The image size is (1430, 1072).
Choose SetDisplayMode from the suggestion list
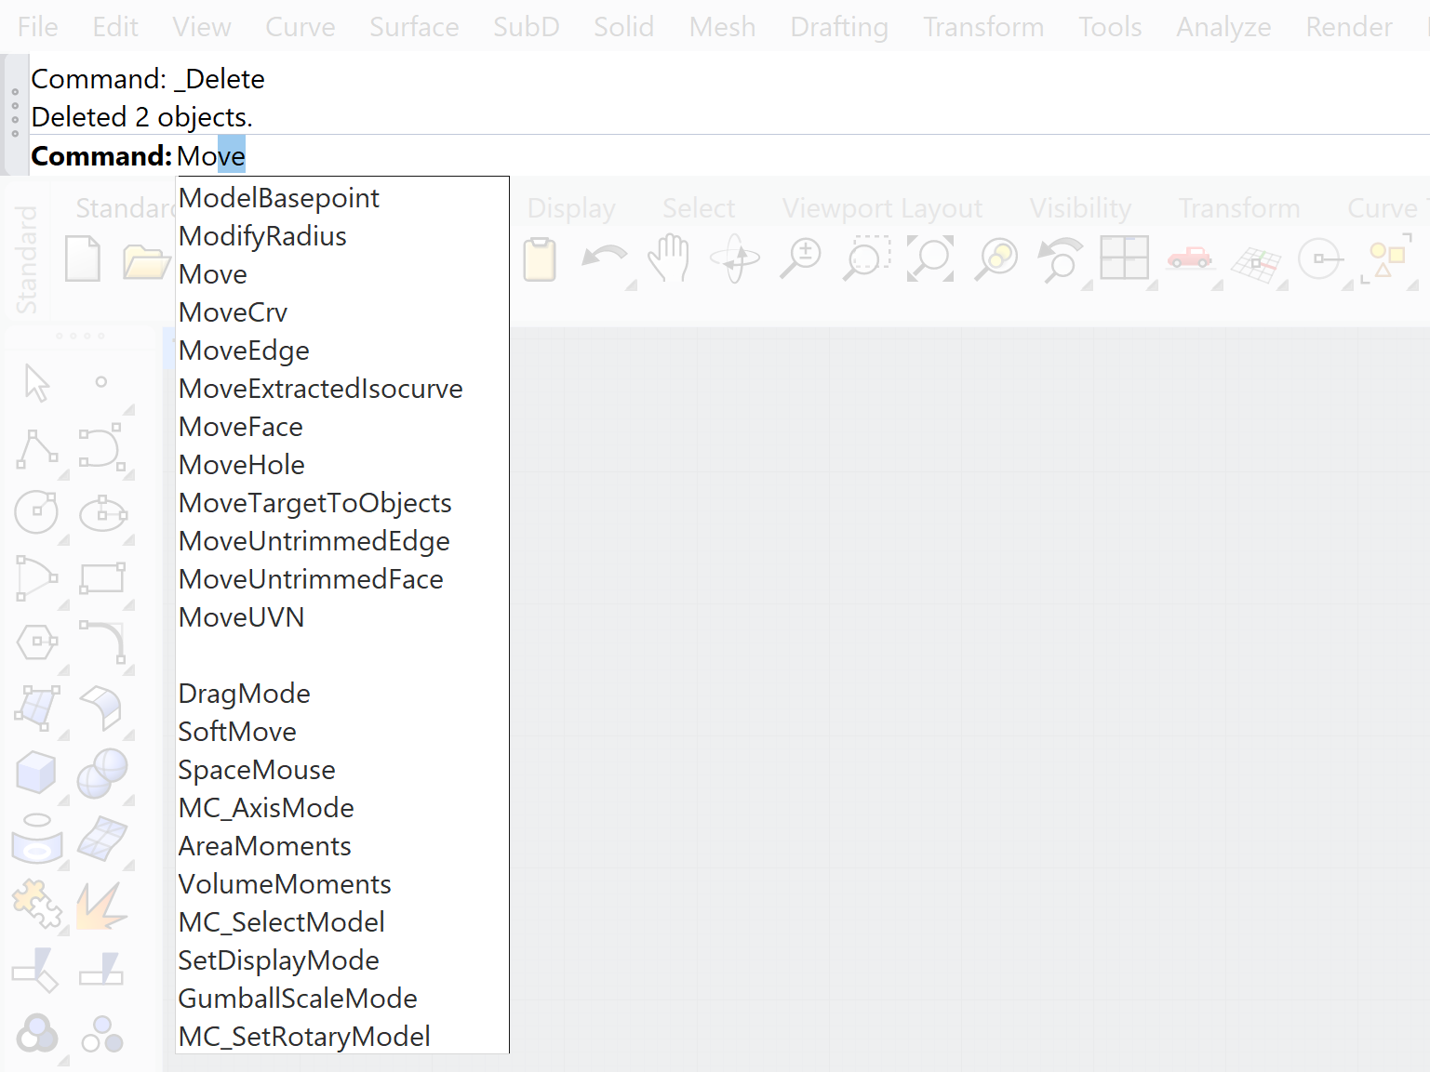coord(278,960)
